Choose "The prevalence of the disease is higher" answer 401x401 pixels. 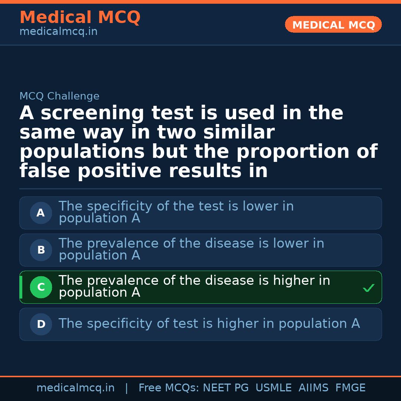[194, 287]
